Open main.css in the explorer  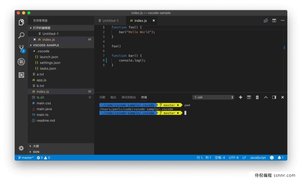[x=61, y=103]
